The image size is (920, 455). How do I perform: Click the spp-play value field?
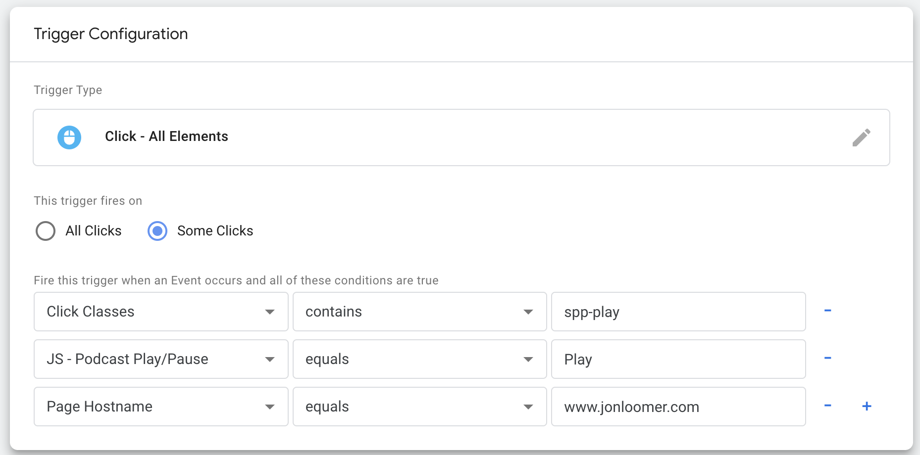click(678, 312)
